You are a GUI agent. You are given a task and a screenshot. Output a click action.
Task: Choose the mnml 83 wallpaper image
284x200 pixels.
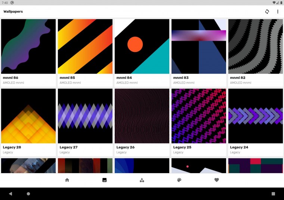pyautogui.click(x=199, y=46)
